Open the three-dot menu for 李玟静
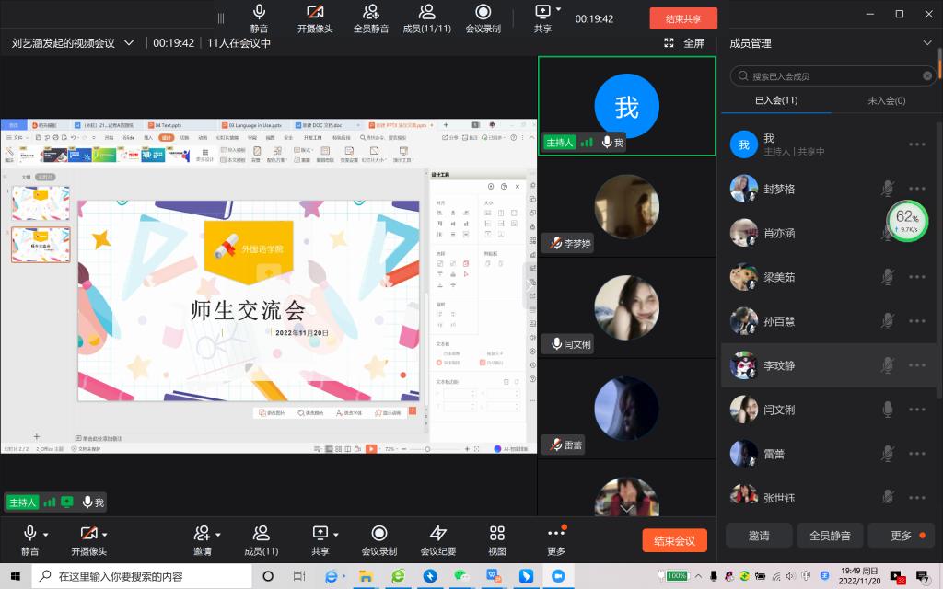The height and width of the screenshot is (589, 943). tap(916, 365)
